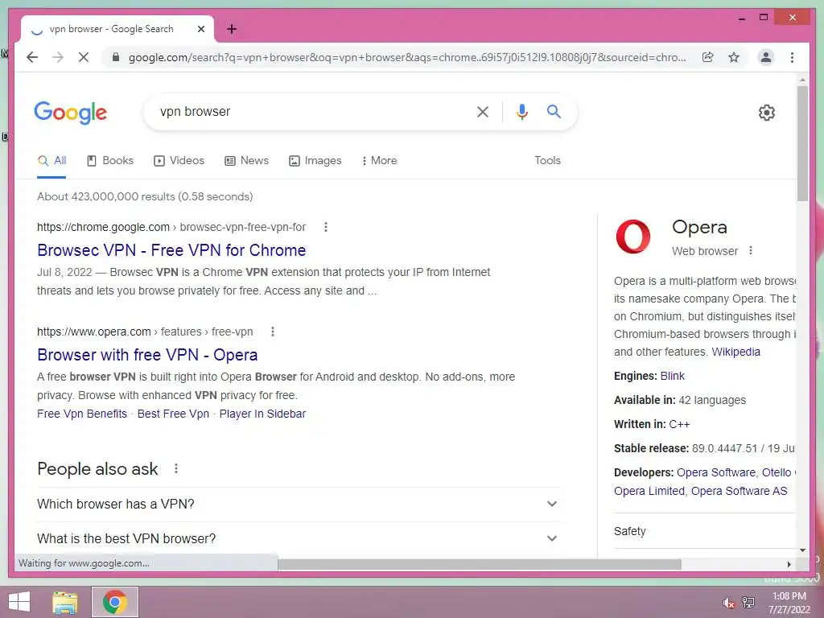
Task: Click the C++ link
Action: pos(679,424)
